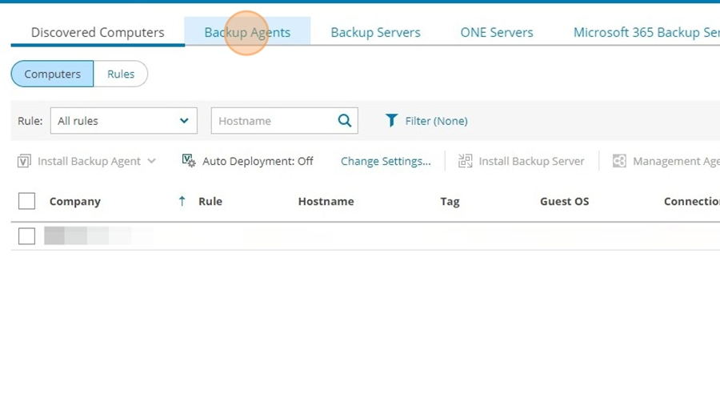
Task: Click the funnel filter icon
Action: (x=391, y=120)
